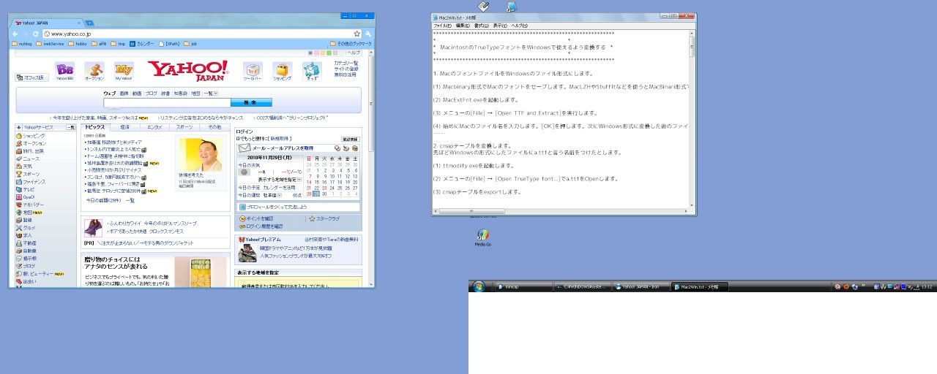Switch to Yahoo! JAPAN taskbar button
Screen dimensions: 937x374
(641, 287)
